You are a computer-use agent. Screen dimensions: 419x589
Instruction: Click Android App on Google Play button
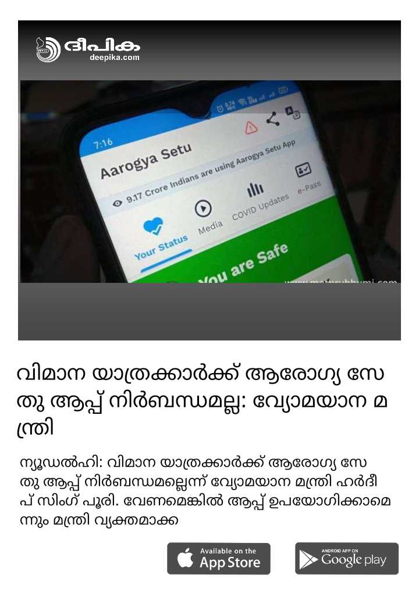point(346,559)
